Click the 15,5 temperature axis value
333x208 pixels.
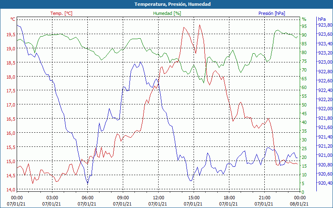coord(11,147)
